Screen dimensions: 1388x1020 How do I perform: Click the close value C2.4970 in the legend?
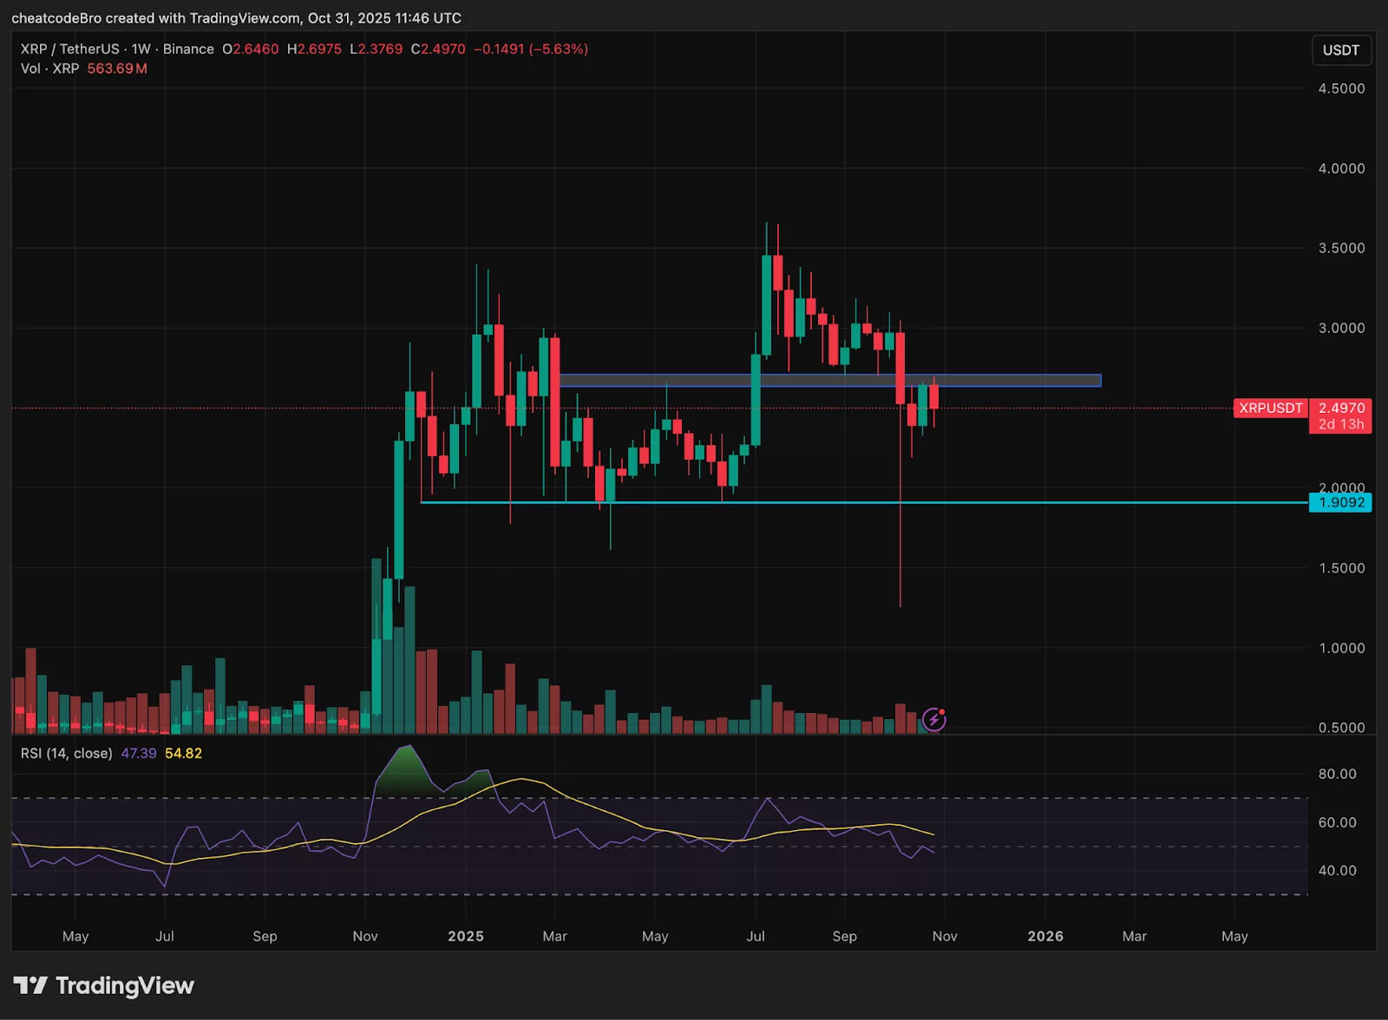pos(437,49)
